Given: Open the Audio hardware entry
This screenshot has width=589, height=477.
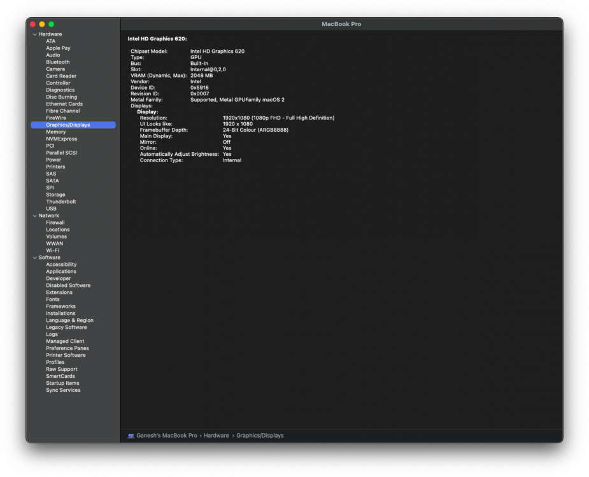Looking at the screenshot, I should (x=53, y=55).
